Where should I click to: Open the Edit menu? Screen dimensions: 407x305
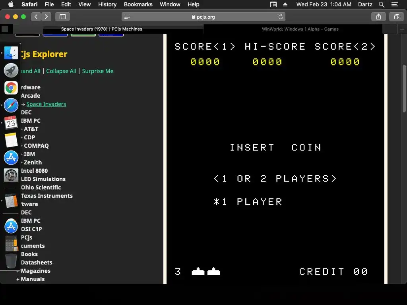66,4
